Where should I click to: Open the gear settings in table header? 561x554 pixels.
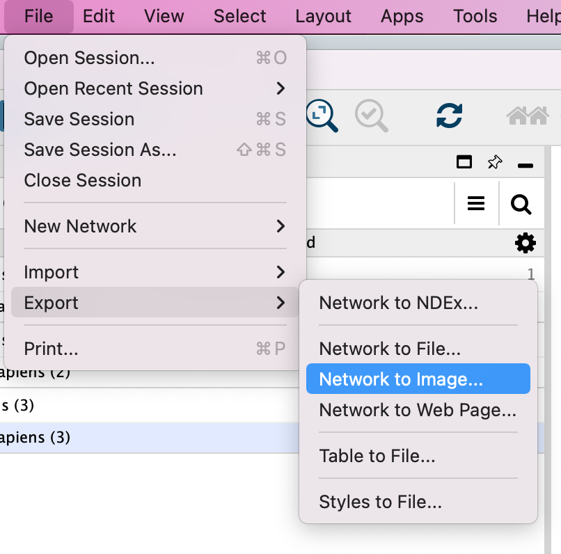pos(525,243)
